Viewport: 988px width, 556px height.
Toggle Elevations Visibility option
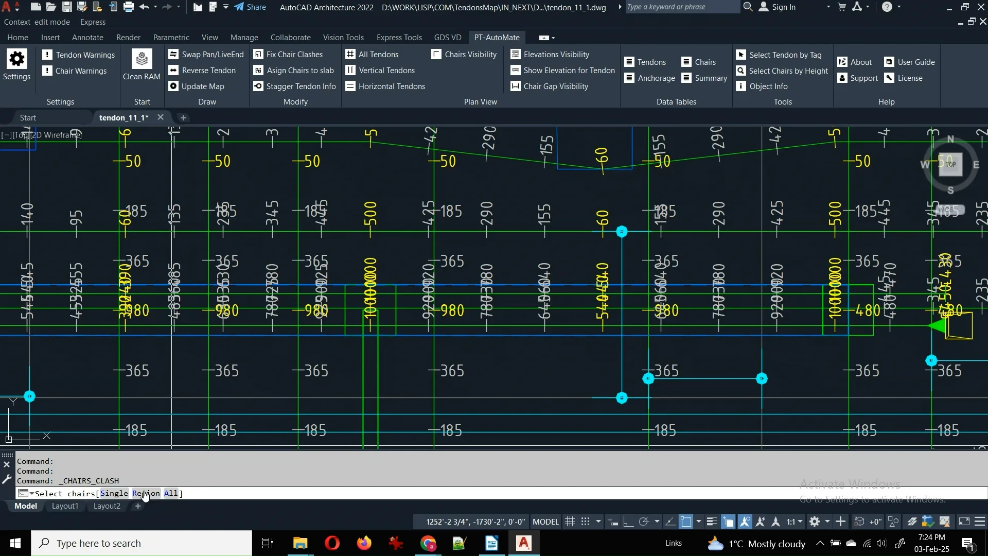click(x=550, y=55)
